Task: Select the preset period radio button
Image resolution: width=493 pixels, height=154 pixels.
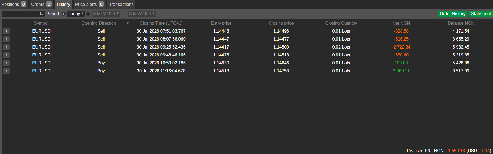Action: pos(64,14)
